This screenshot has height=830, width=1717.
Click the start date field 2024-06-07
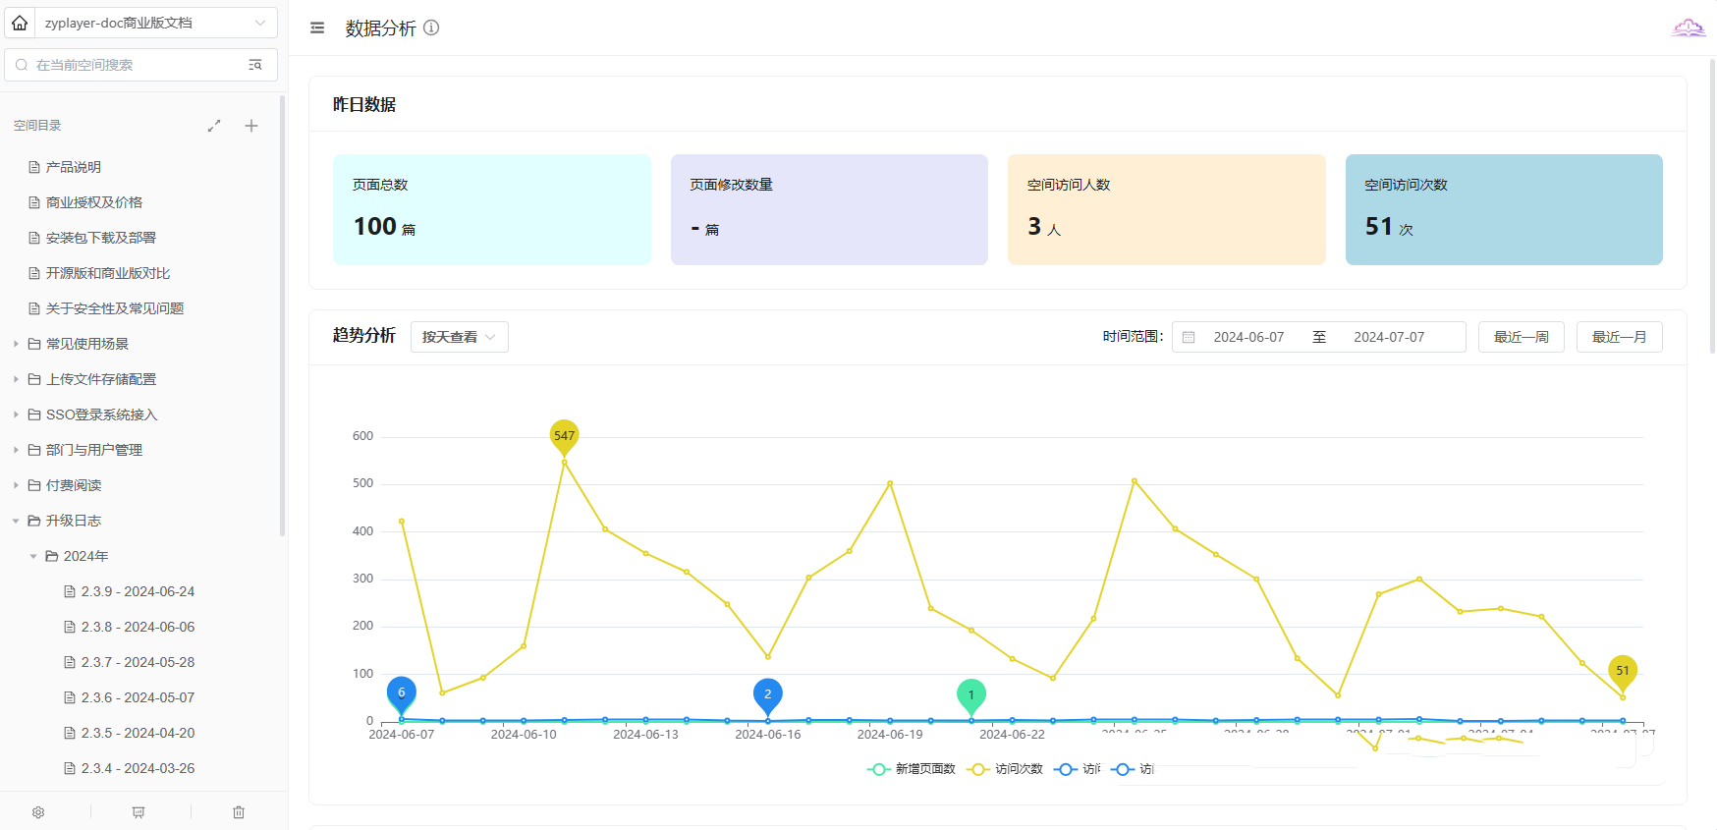(x=1248, y=337)
